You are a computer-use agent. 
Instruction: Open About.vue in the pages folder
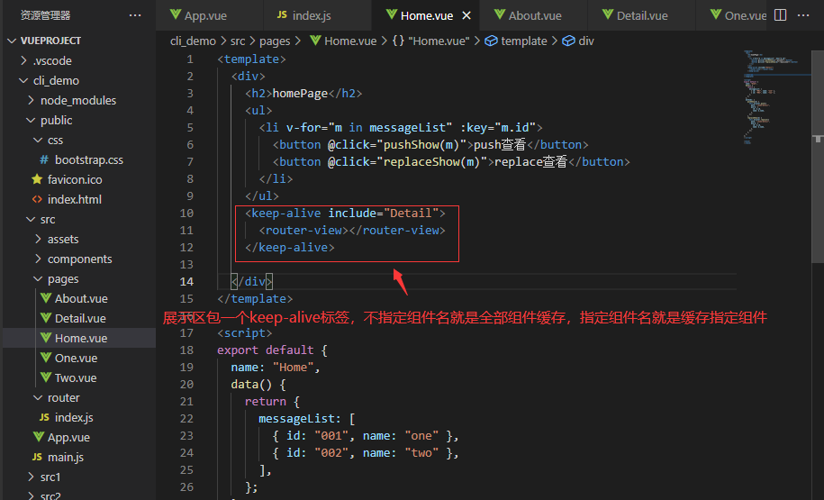pyautogui.click(x=79, y=298)
